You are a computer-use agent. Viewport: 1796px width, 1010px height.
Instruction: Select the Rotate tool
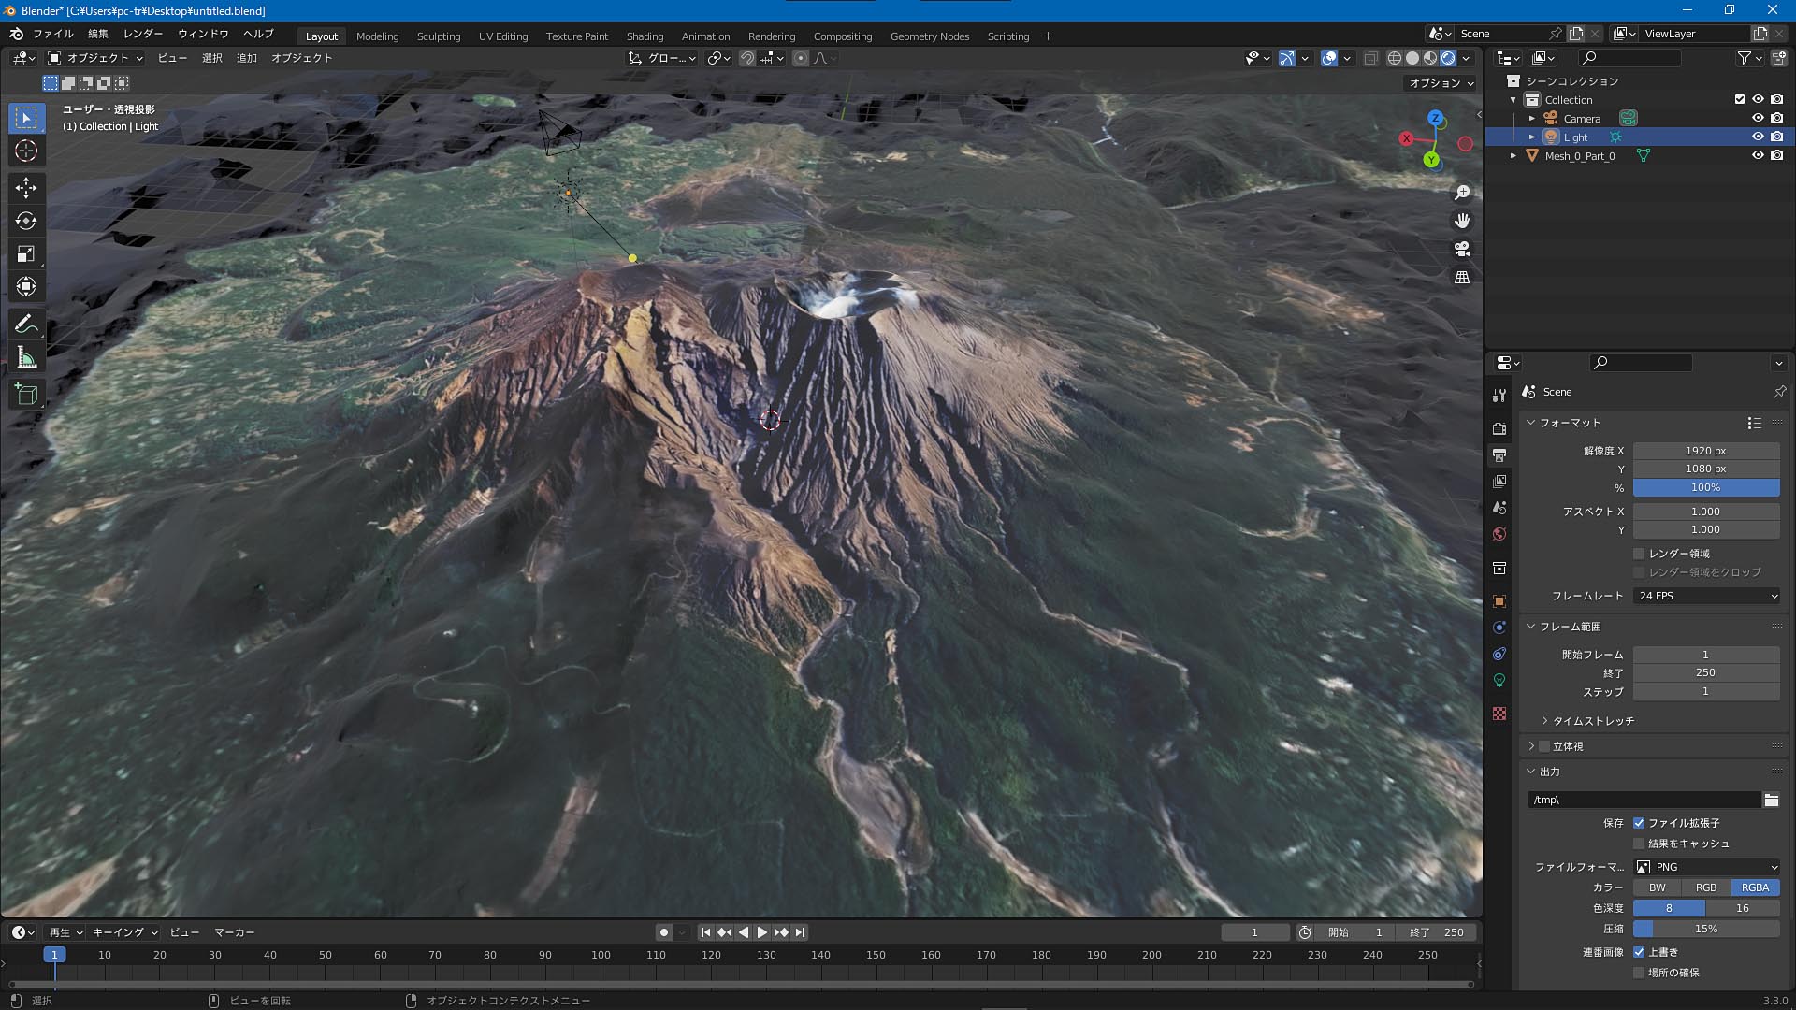tap(26, 221)
